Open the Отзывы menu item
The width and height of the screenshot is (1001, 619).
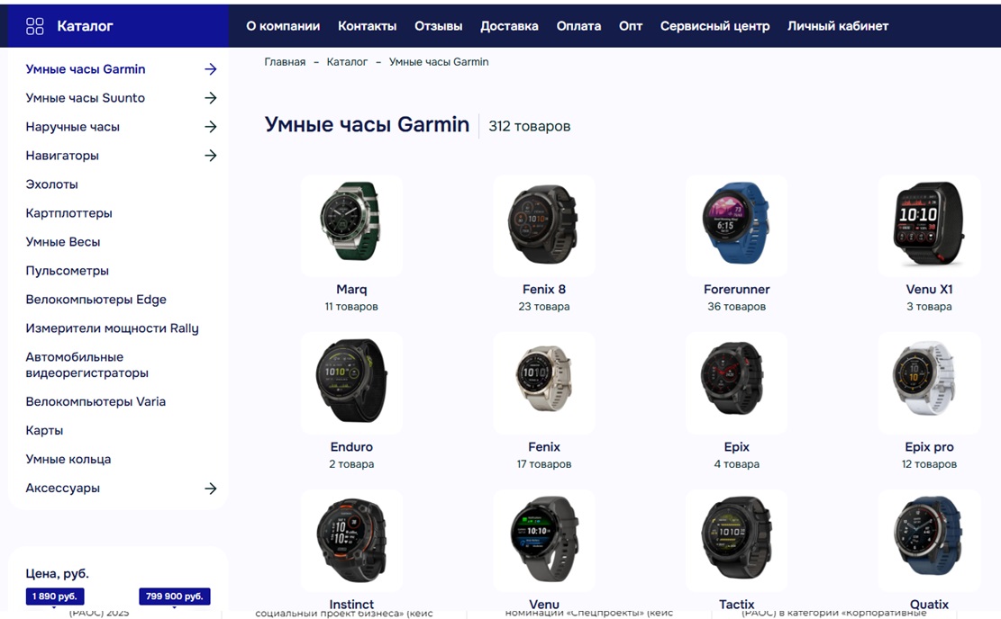click(438, 26)
